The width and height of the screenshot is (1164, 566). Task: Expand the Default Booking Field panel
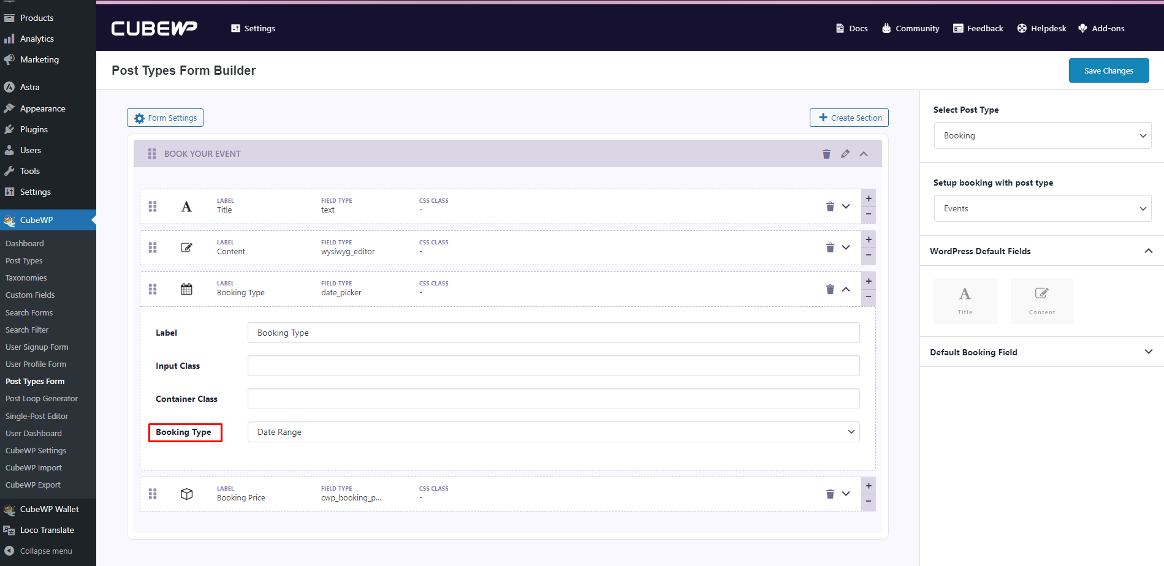coord(1149,352)
